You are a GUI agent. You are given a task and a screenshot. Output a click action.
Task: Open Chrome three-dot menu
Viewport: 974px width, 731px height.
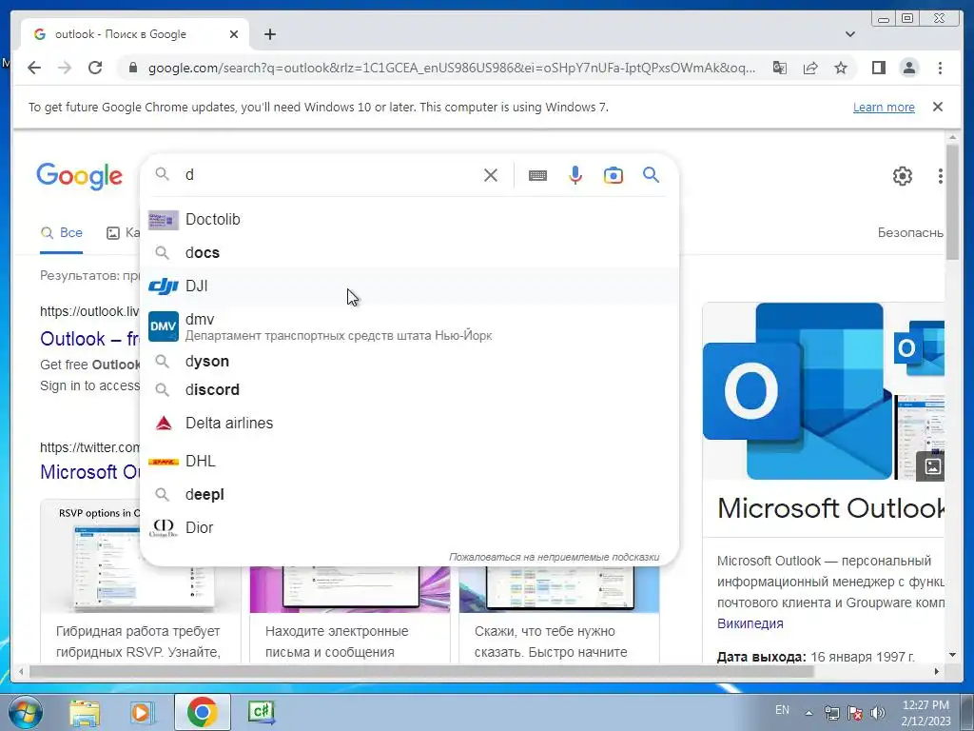click(940, 68)
